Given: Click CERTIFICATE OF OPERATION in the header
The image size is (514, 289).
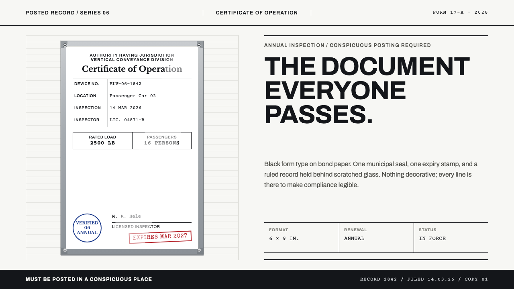Looking at the screenshot, I should coord(257,13).
